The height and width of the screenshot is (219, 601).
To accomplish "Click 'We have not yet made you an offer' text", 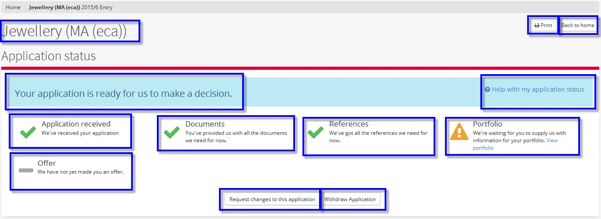I will tap(81, 172).
